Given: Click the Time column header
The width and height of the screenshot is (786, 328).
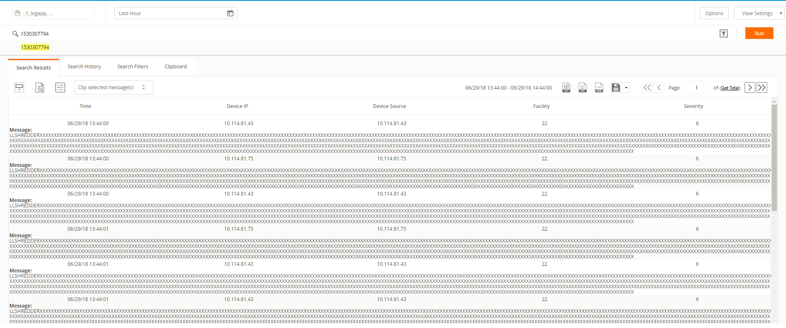Looking at the screenshot, I should click(85, 106).
